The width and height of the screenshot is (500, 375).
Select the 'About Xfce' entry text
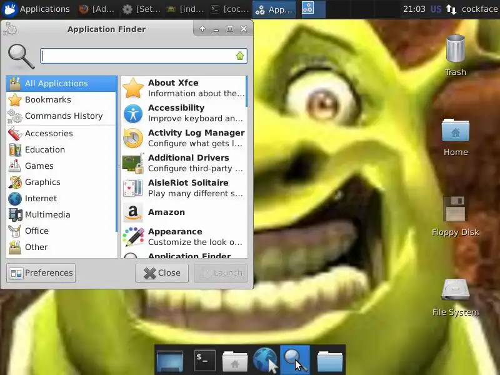tap(173, 83)
